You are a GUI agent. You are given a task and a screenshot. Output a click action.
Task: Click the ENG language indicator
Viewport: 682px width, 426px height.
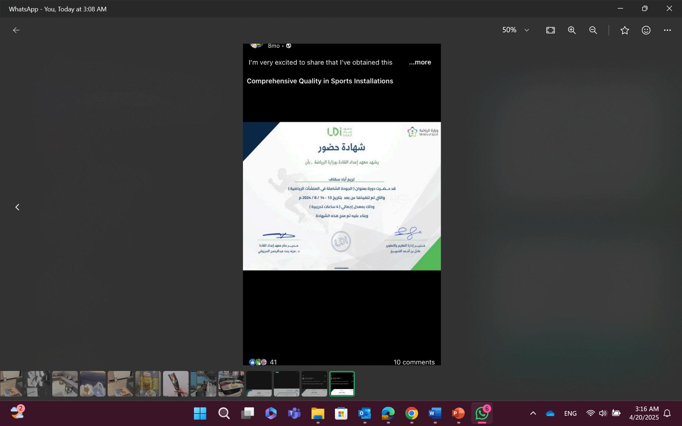click(x=570, y=413)
